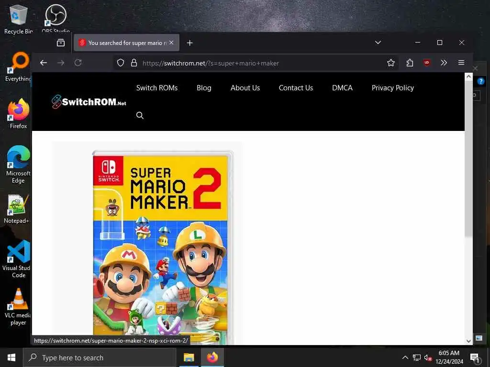Open the VLC media player desktop icon
This screenshot has height=367, width=490.
click(x=18, y=307)
